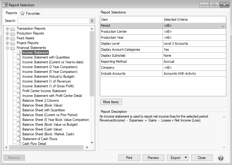Switch to the Favorites tab
The image size is (232, 165).
(30, 13)
